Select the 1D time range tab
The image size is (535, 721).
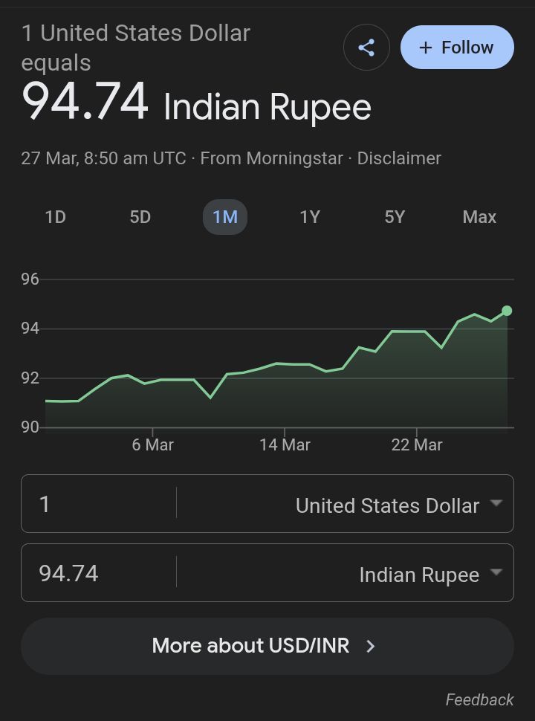[56, 217]
